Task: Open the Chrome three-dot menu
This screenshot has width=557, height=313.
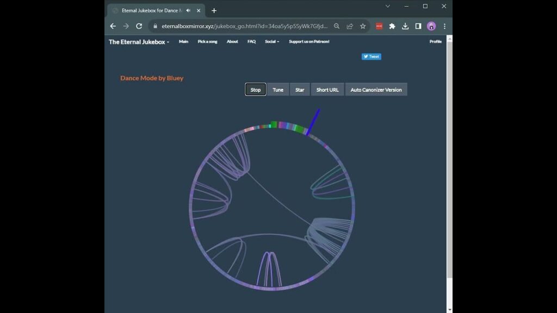Action: [444, 26]
